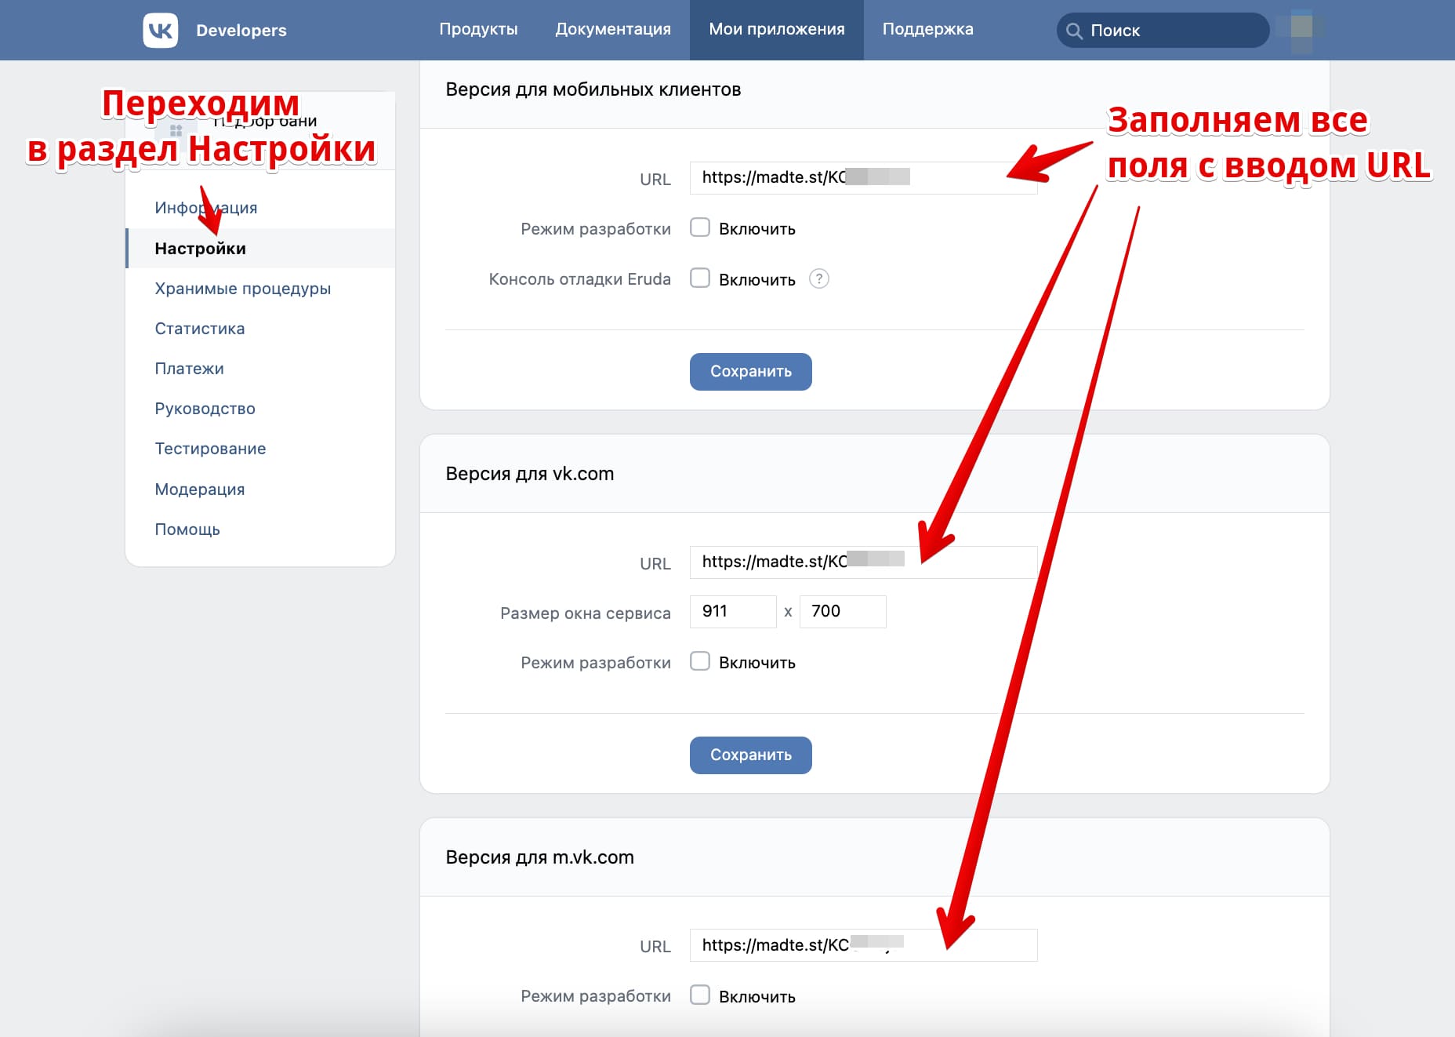Click the 'Версия для мобильных клиентов' heading

[593, 89]
